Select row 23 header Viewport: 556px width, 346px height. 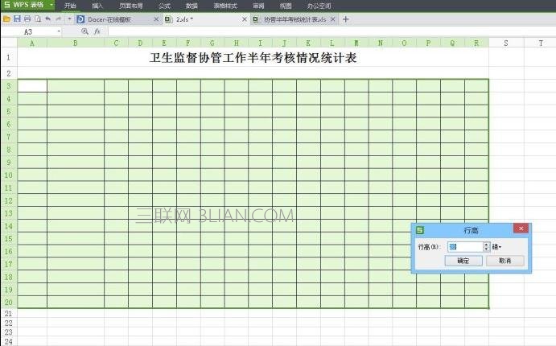[x=9, y=332]
